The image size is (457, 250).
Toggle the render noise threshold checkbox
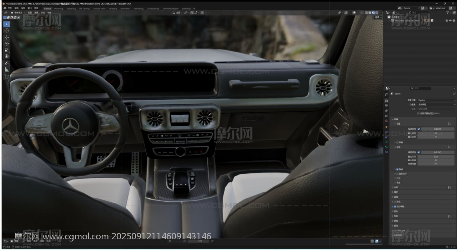pos(419,152)
